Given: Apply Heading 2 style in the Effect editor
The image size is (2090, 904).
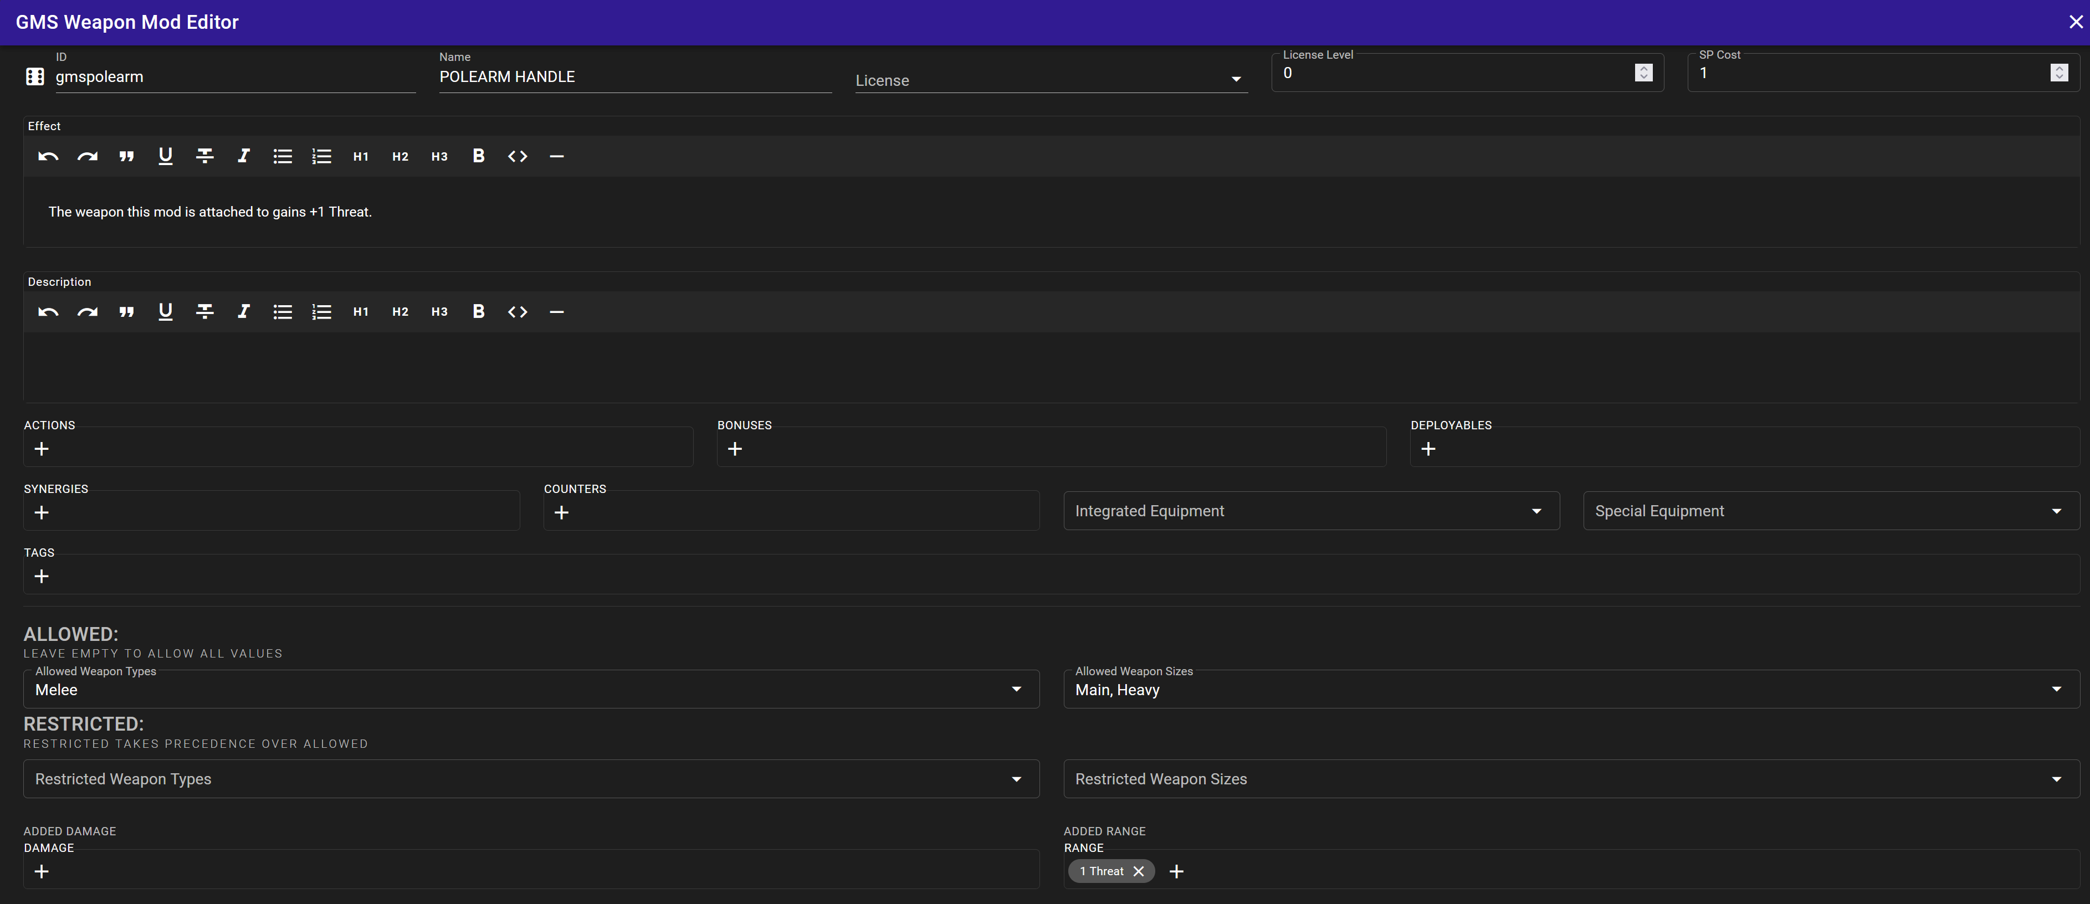Looking at the screenshot, I should (400, 156).
